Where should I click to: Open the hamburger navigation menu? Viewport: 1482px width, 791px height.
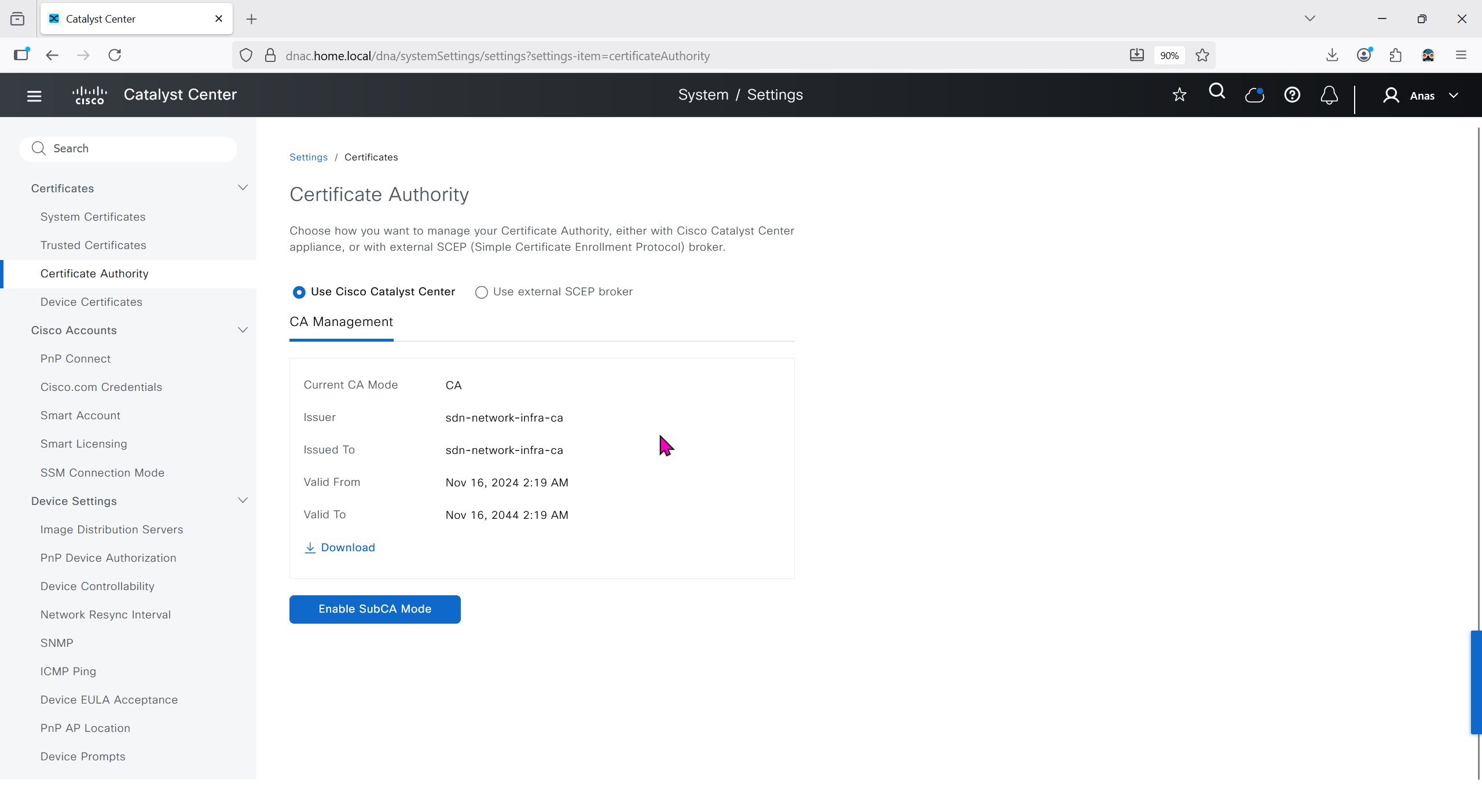(34, 96)
